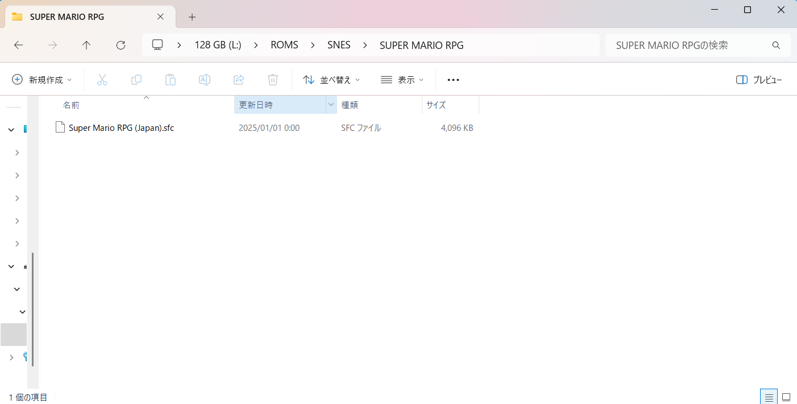Sort by the サイズ column header
The width and height of the screenshot is (797, 404).
tap(436, 105)
